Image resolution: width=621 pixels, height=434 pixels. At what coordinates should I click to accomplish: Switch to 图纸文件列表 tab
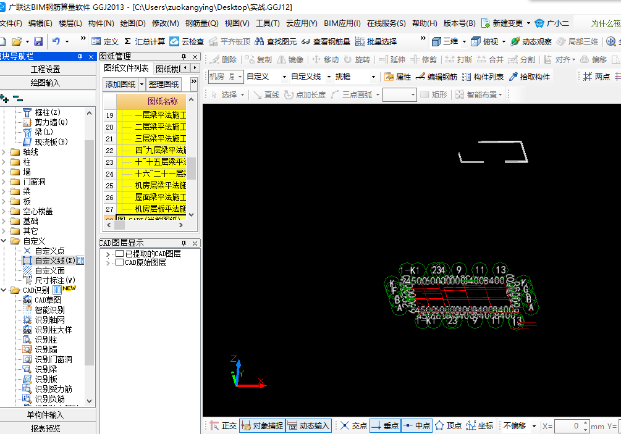click(x=126, y=68)
